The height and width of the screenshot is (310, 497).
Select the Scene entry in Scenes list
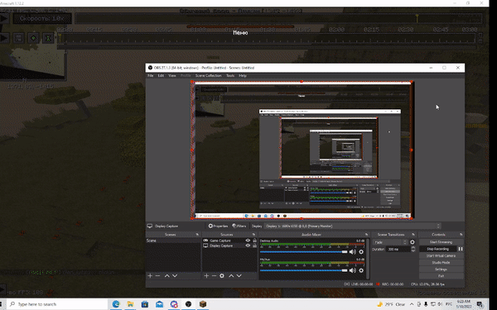[173, 241]
